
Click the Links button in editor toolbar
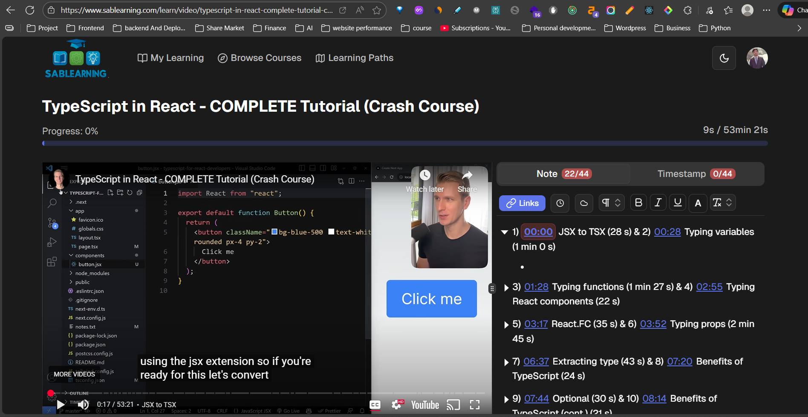(x=522, y=203)
